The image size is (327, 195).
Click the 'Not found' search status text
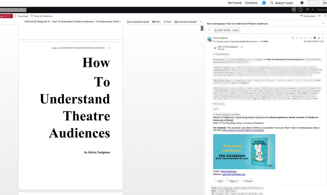[x=235, y=3]
